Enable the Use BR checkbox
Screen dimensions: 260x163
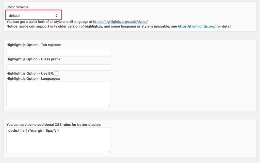[57, 73]
